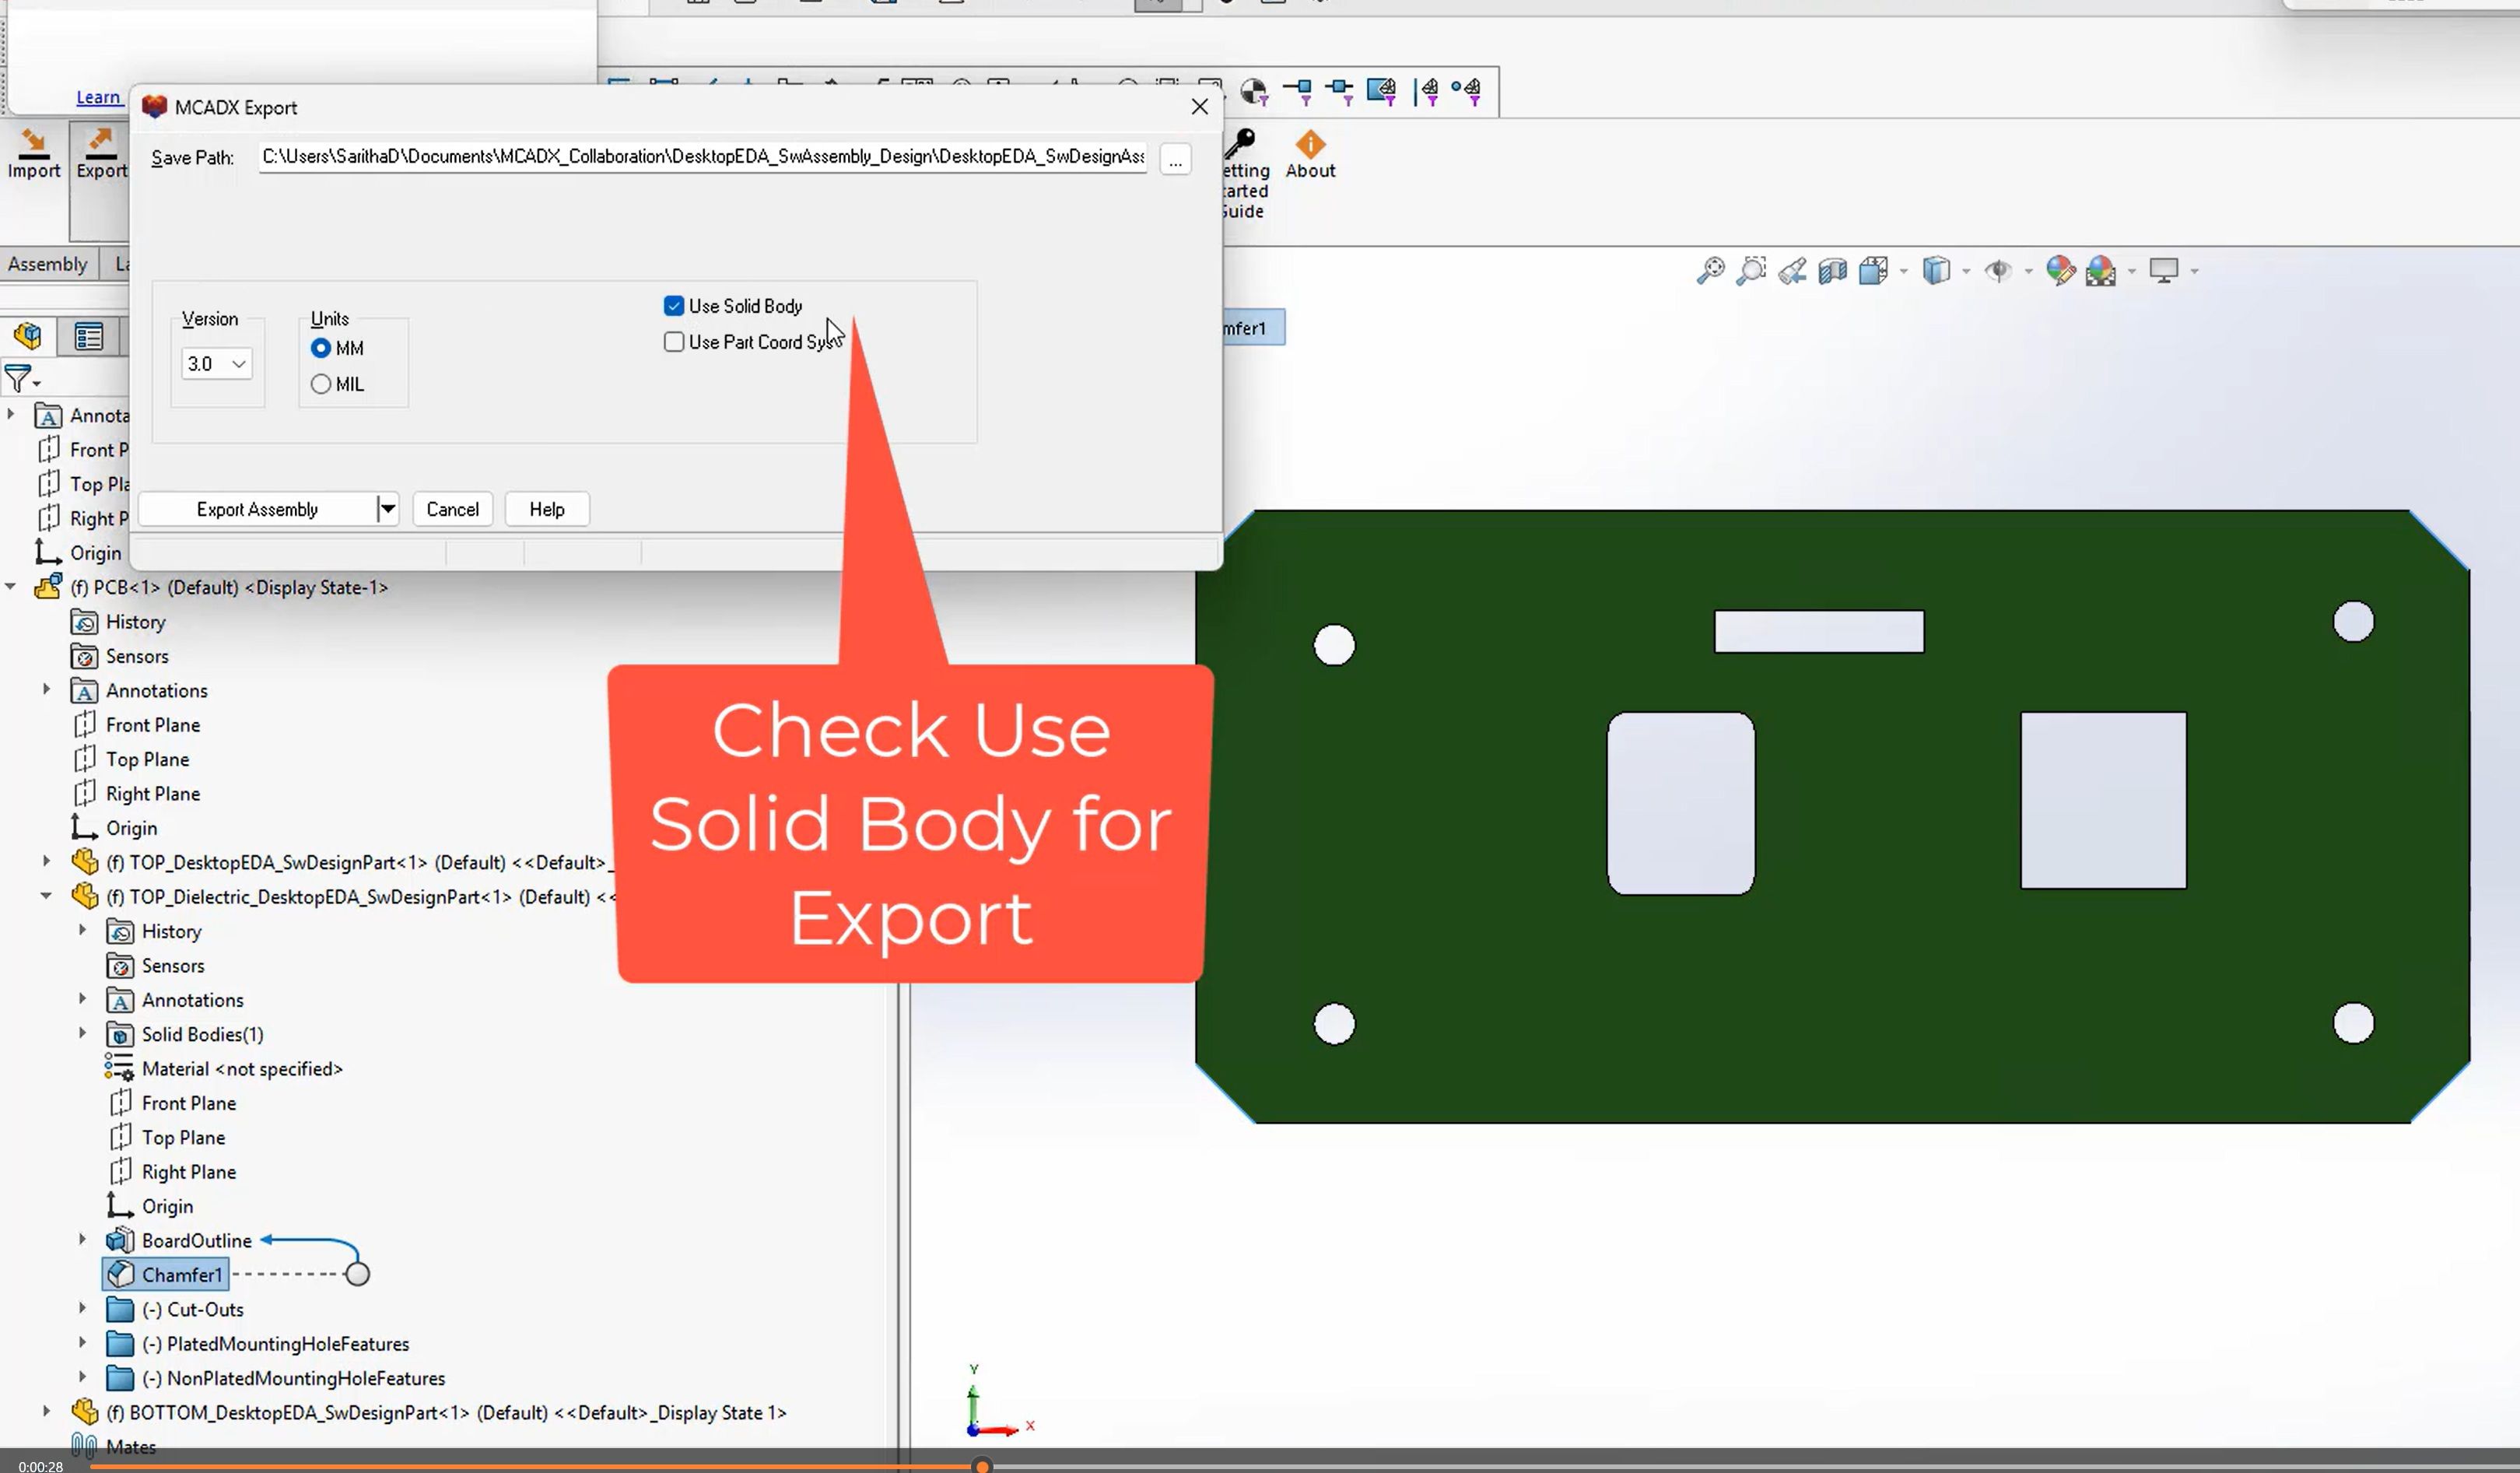Select the MIL units radio button
The height and width of the screenshot is (1473, 2520).
[321, 384]
